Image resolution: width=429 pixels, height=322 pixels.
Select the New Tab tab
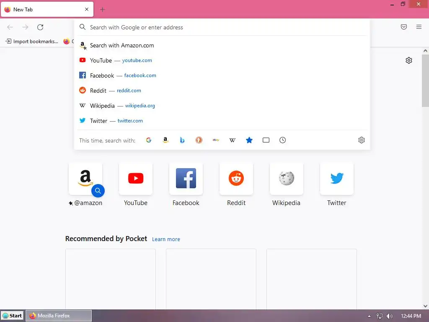tap(47, 9)
